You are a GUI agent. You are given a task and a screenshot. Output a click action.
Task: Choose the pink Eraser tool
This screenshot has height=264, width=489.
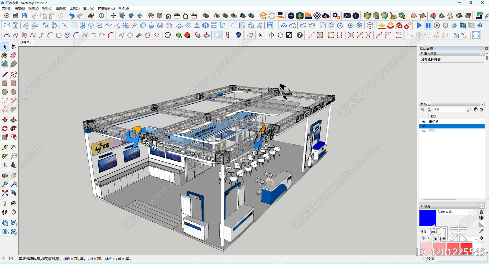(13, 55)
